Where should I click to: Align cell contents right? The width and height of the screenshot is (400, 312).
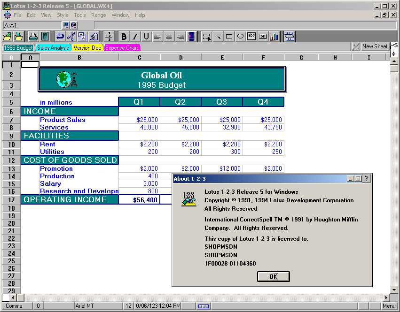(180, 37)
